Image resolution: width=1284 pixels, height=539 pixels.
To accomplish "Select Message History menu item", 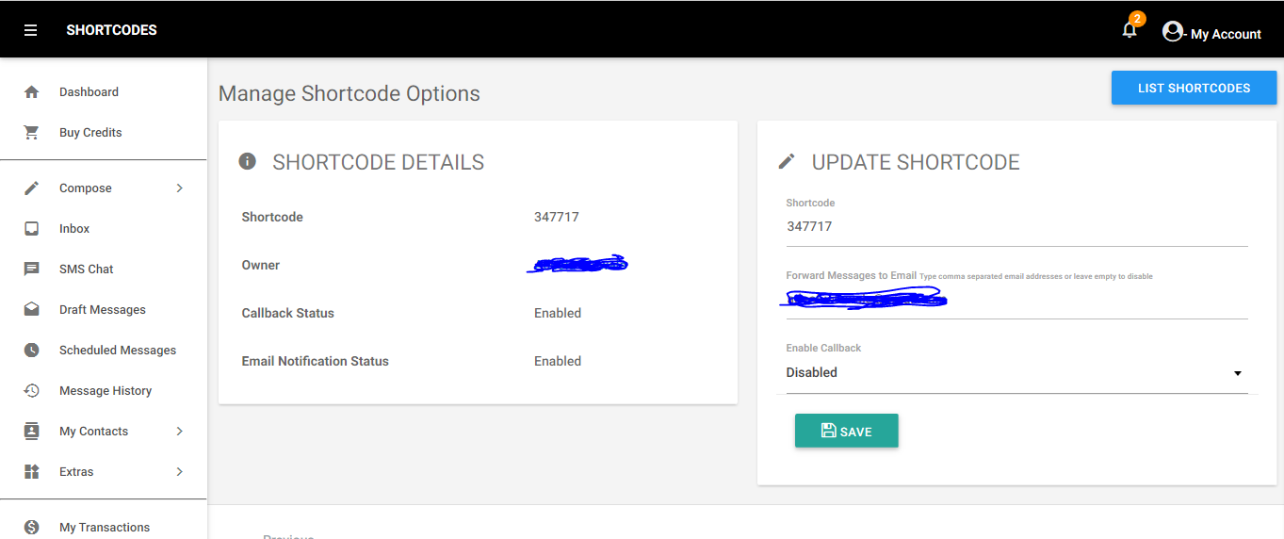I will (x=104, y=391).
